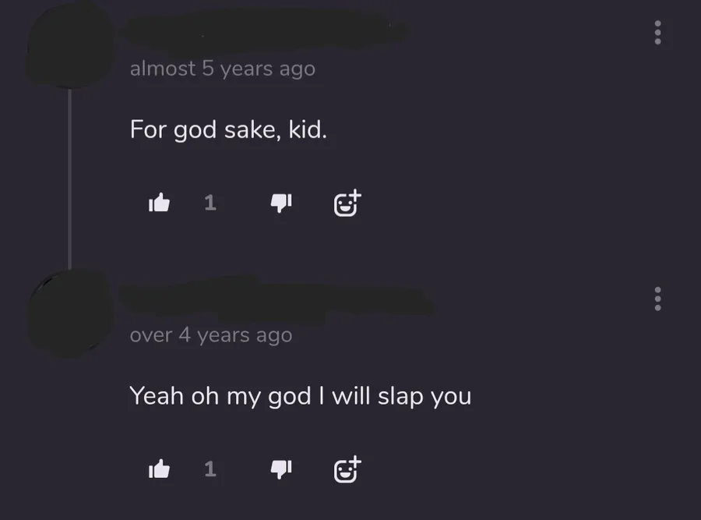This screenshot has width=701, height=520.
Task: View like count on "For god sake, kid."
Action: (210, 203)
